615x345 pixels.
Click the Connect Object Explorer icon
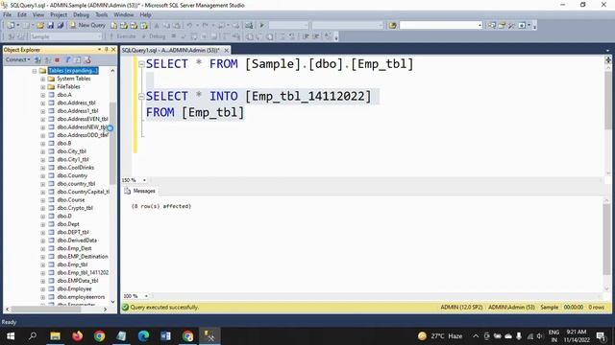pos(37,59)
